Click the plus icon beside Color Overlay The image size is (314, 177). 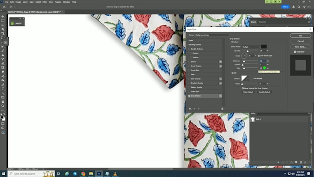pyautogui.click(x=220, y=79)
